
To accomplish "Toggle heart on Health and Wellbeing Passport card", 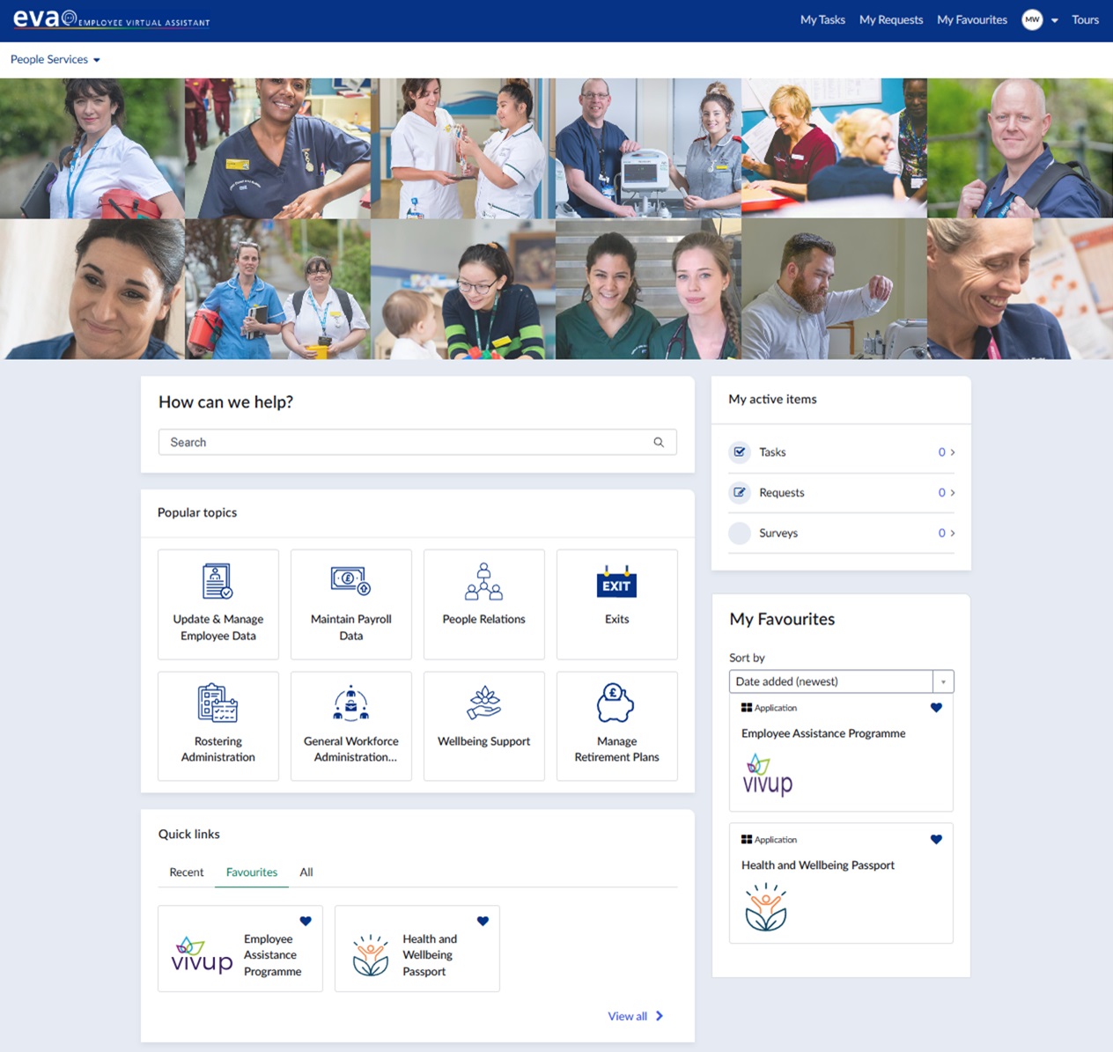I will (x=936, y=840).
